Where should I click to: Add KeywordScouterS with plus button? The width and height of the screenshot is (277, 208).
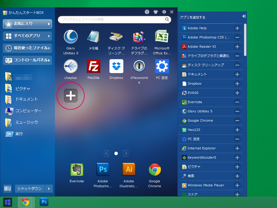click(237, 157)
